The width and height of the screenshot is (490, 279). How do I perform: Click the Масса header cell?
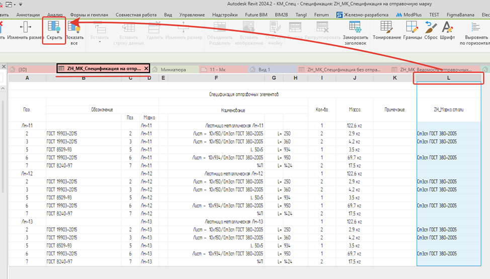pyautogui.click(x=355, y=110)
